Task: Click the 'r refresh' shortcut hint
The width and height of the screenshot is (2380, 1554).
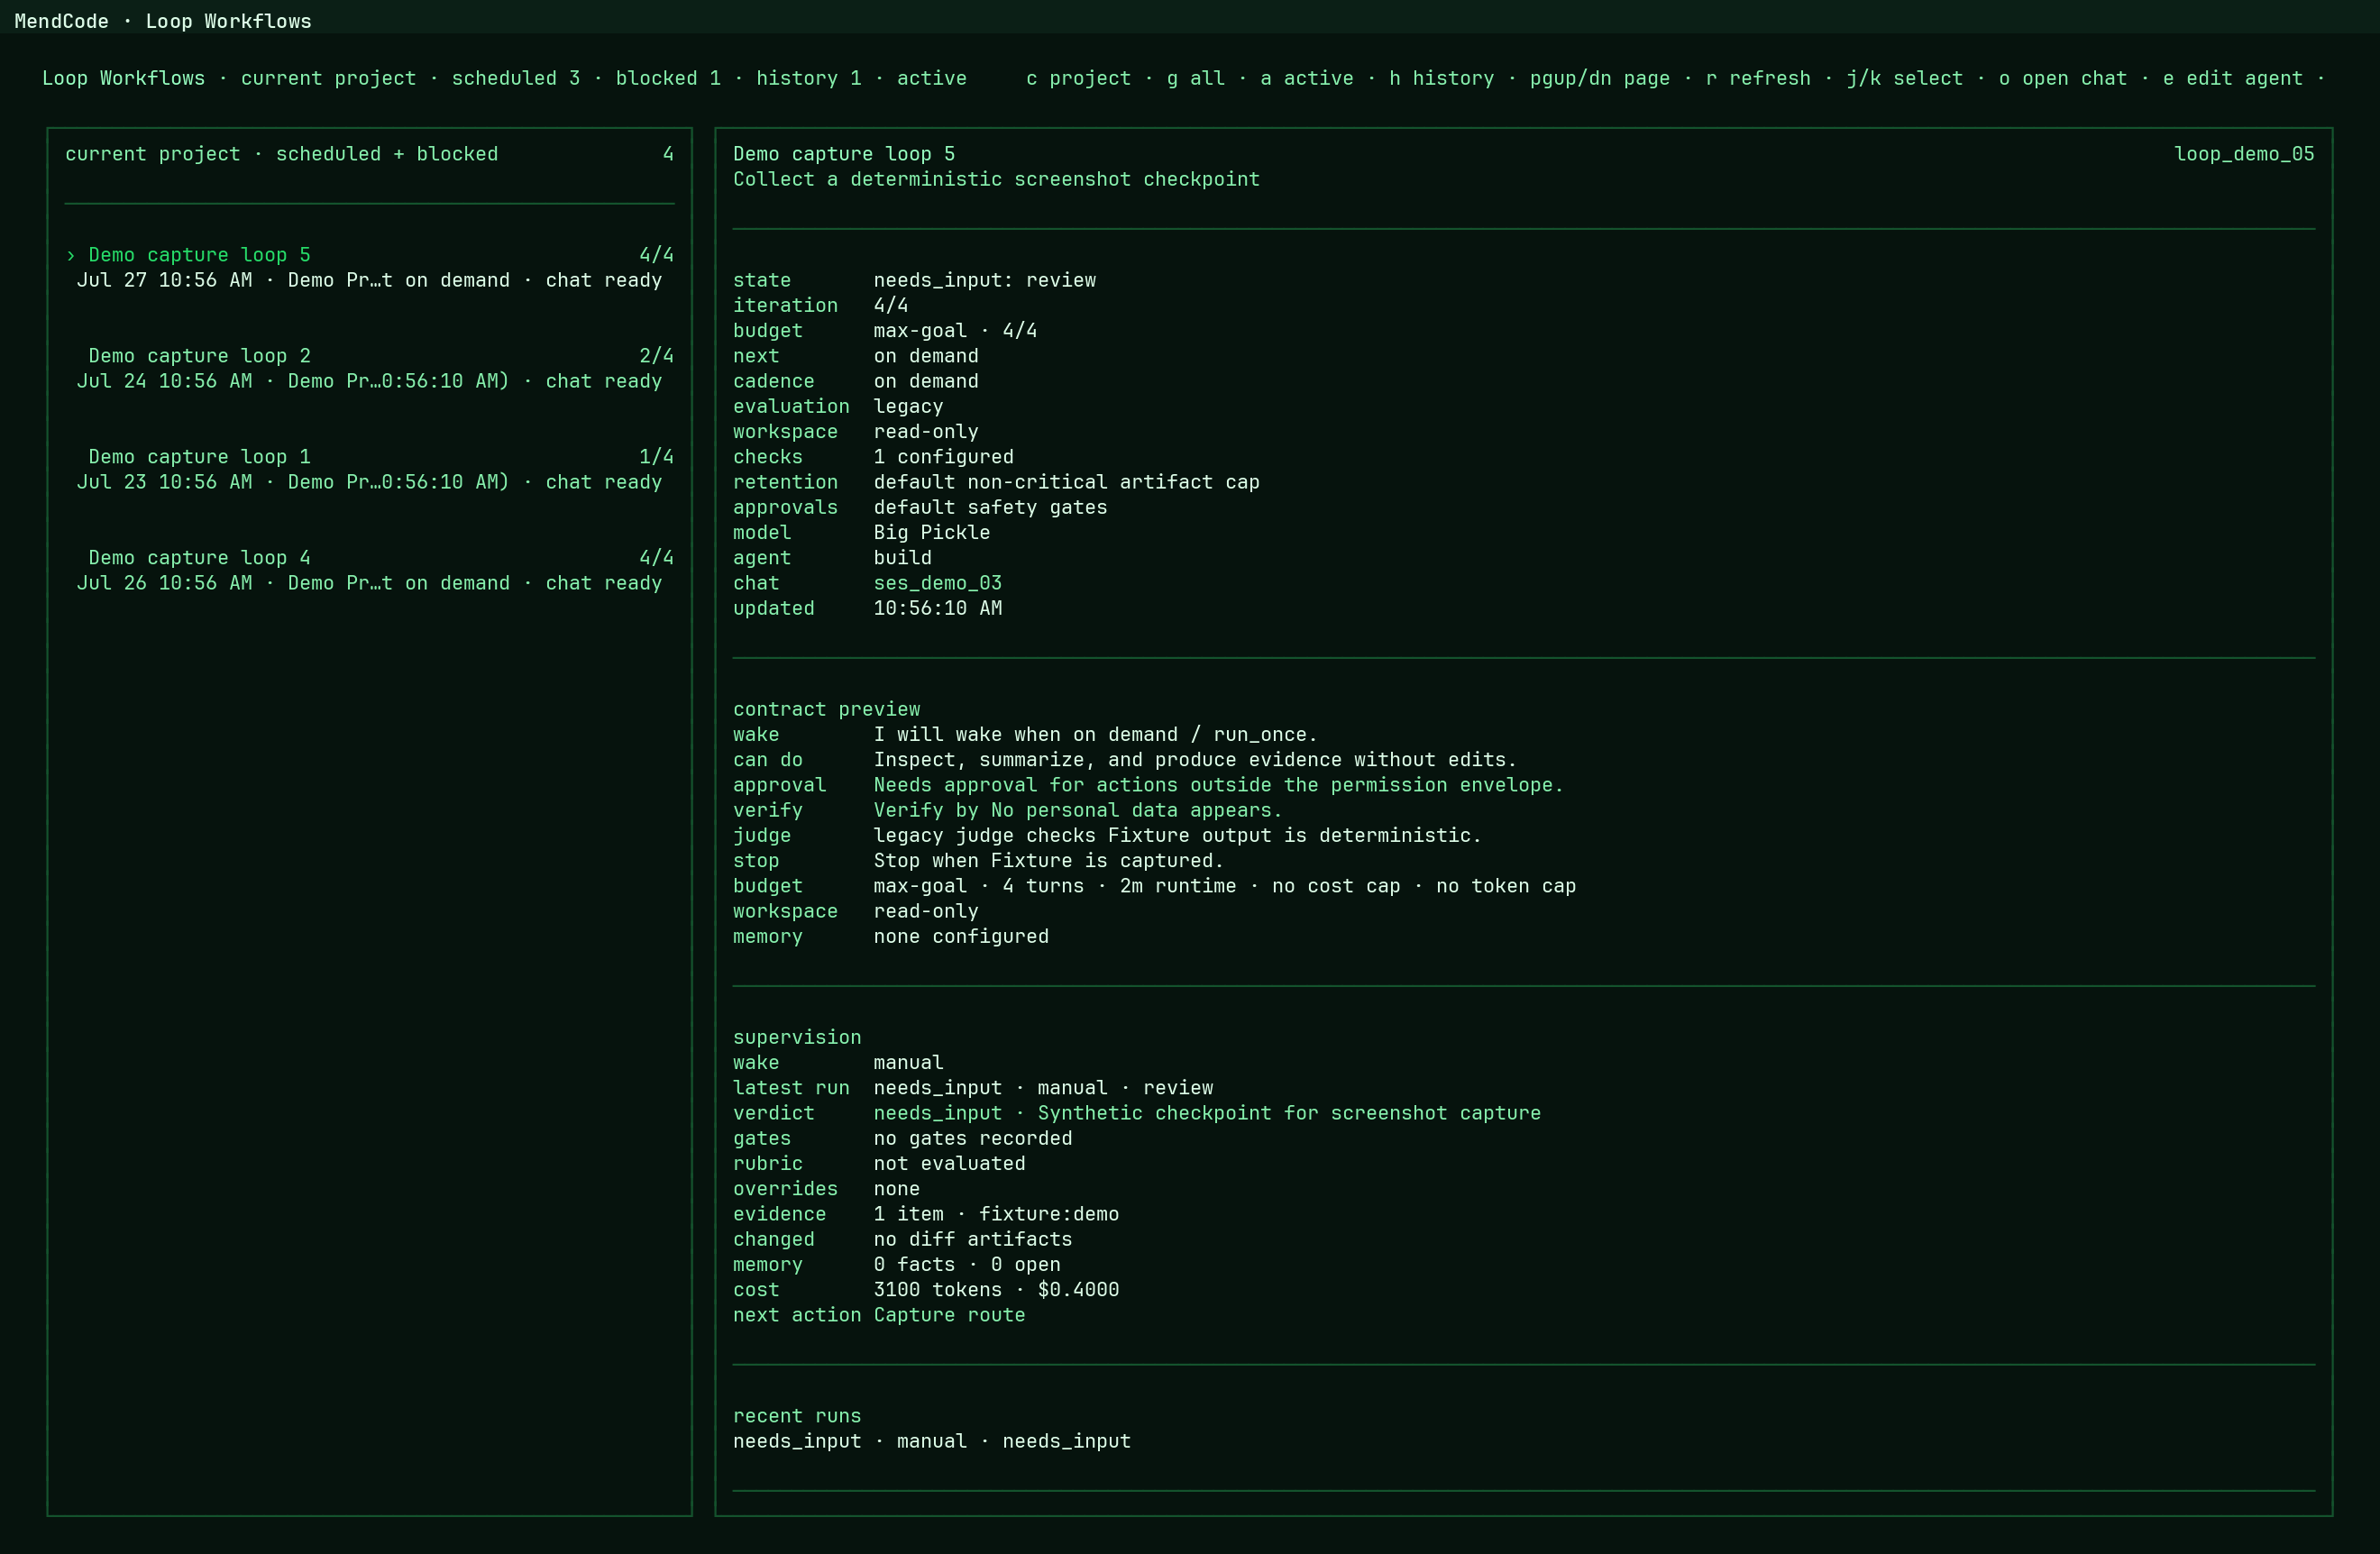Action: click(1757, 78)
